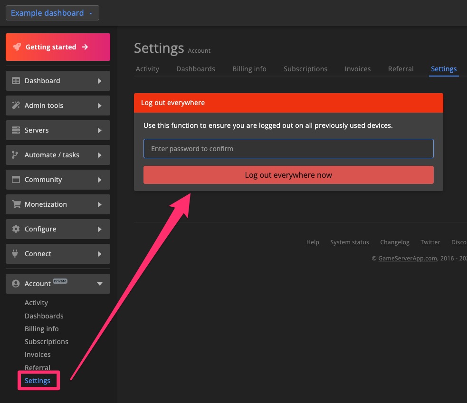467x403 pixels.
Task: Click the password confirmation input field
Action: click(x=288, y=148)
